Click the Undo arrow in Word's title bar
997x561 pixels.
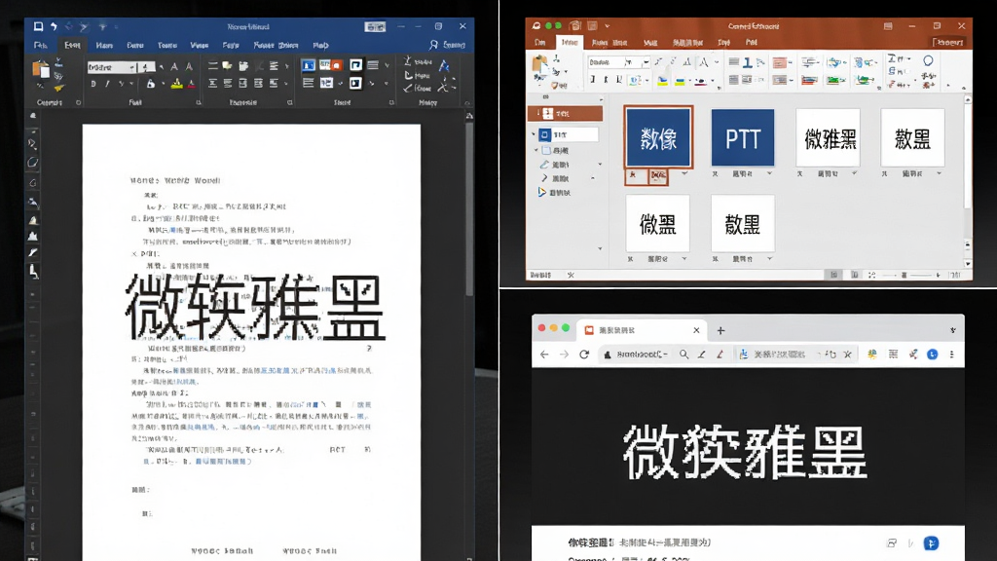(x=55, y=26)
